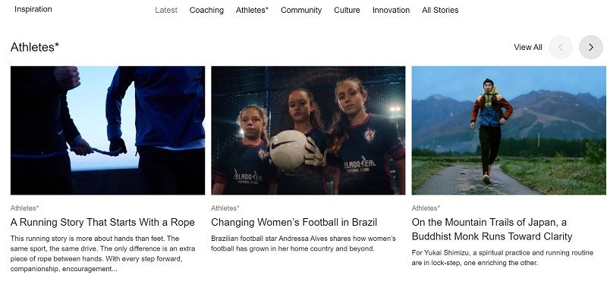Open the View All link
This screenshot has height=281, width=607.
point(527,47)
